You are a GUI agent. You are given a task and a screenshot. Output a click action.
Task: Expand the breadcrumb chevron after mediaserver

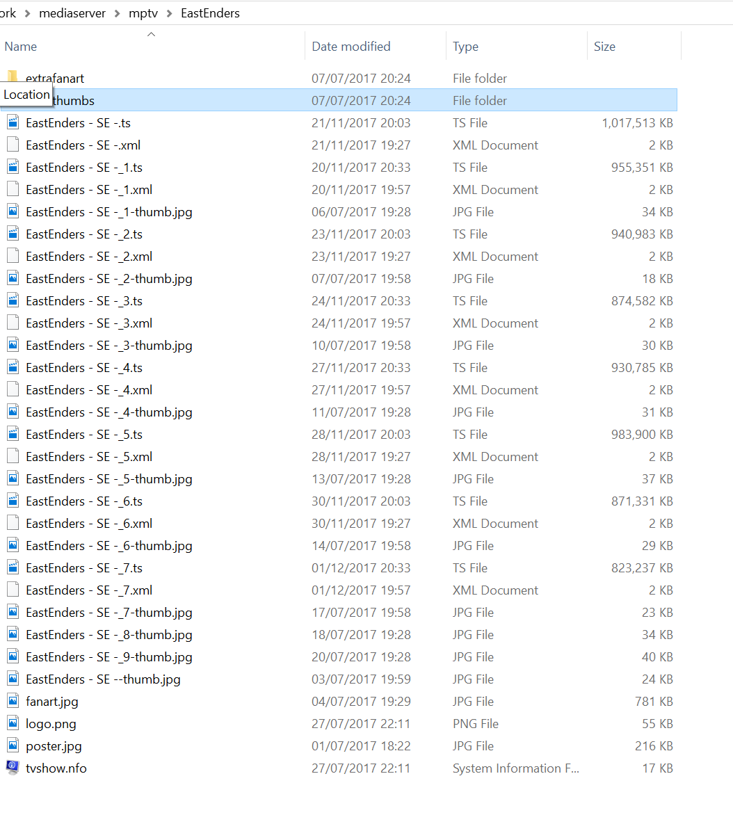coord(117,14)
